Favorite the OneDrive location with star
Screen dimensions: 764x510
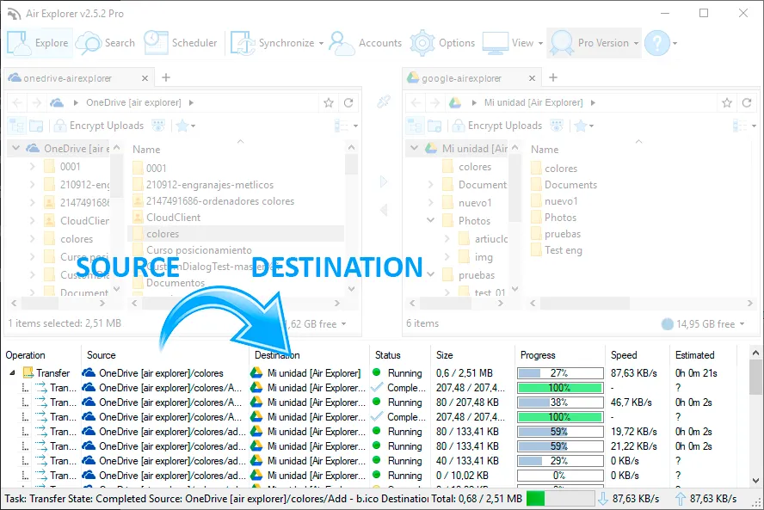coord(329,103)
